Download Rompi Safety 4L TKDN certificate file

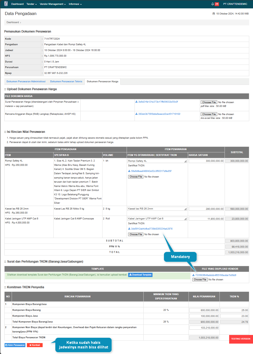pos(151,171)
